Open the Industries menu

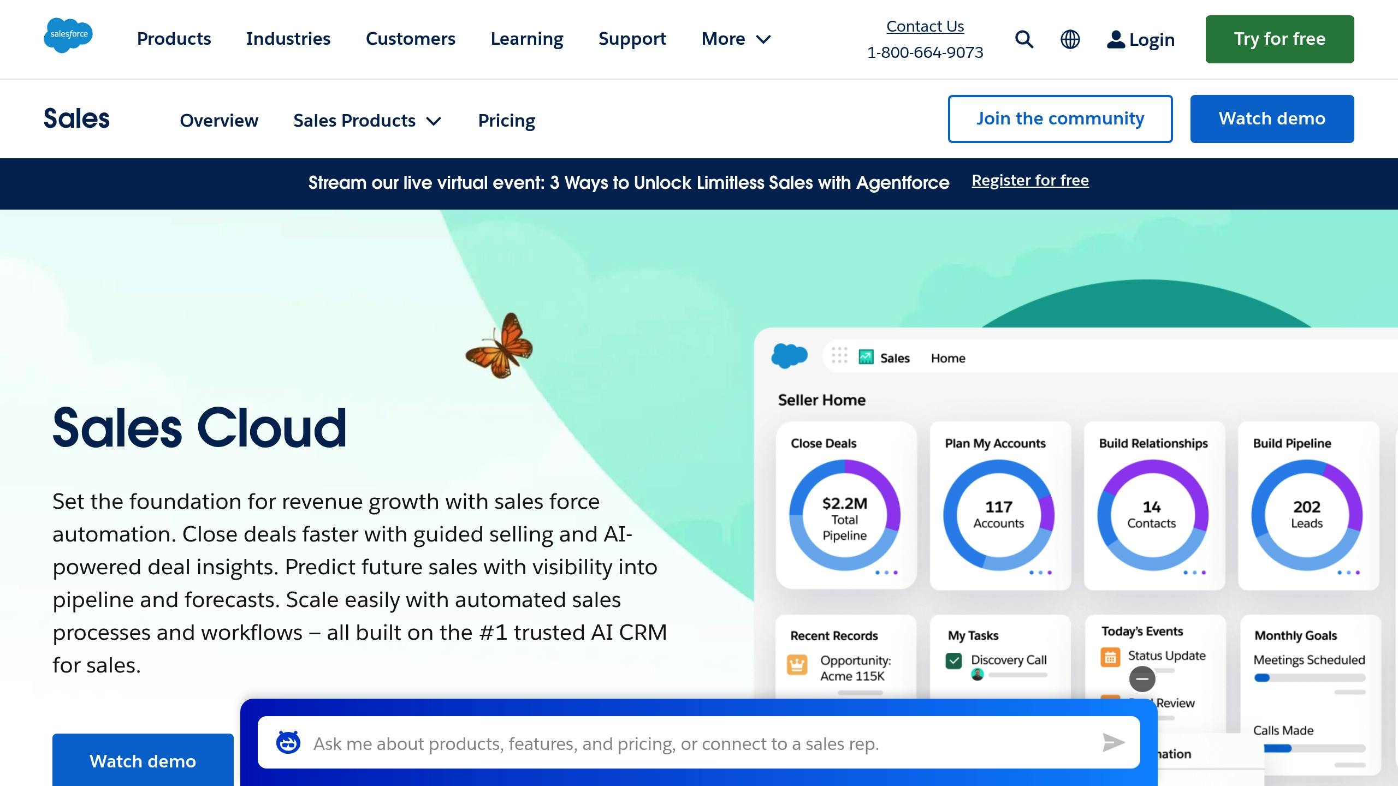[x=288, y=39]
